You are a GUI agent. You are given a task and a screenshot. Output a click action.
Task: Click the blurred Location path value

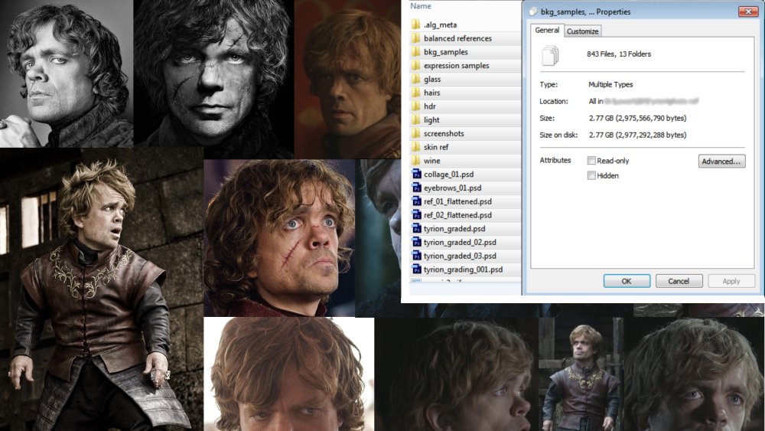[x=650, y=101]
